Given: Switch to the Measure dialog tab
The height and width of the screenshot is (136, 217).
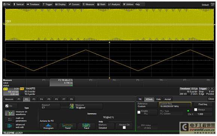Looking at the screenshot, I should click(9, 99).
